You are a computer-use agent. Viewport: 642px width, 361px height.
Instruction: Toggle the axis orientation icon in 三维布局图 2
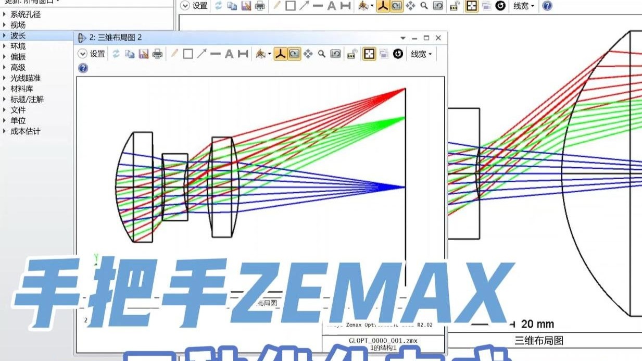coord(281,54)
